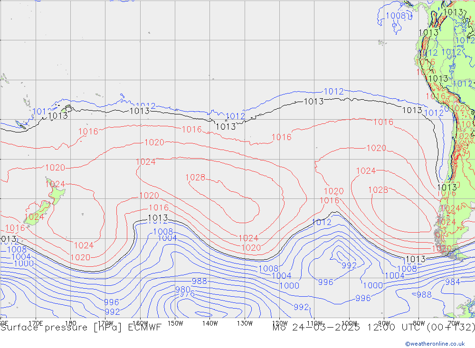Click the 130W longitude label
The height and width of the screenshot is (348, 475).
(245, 323)
